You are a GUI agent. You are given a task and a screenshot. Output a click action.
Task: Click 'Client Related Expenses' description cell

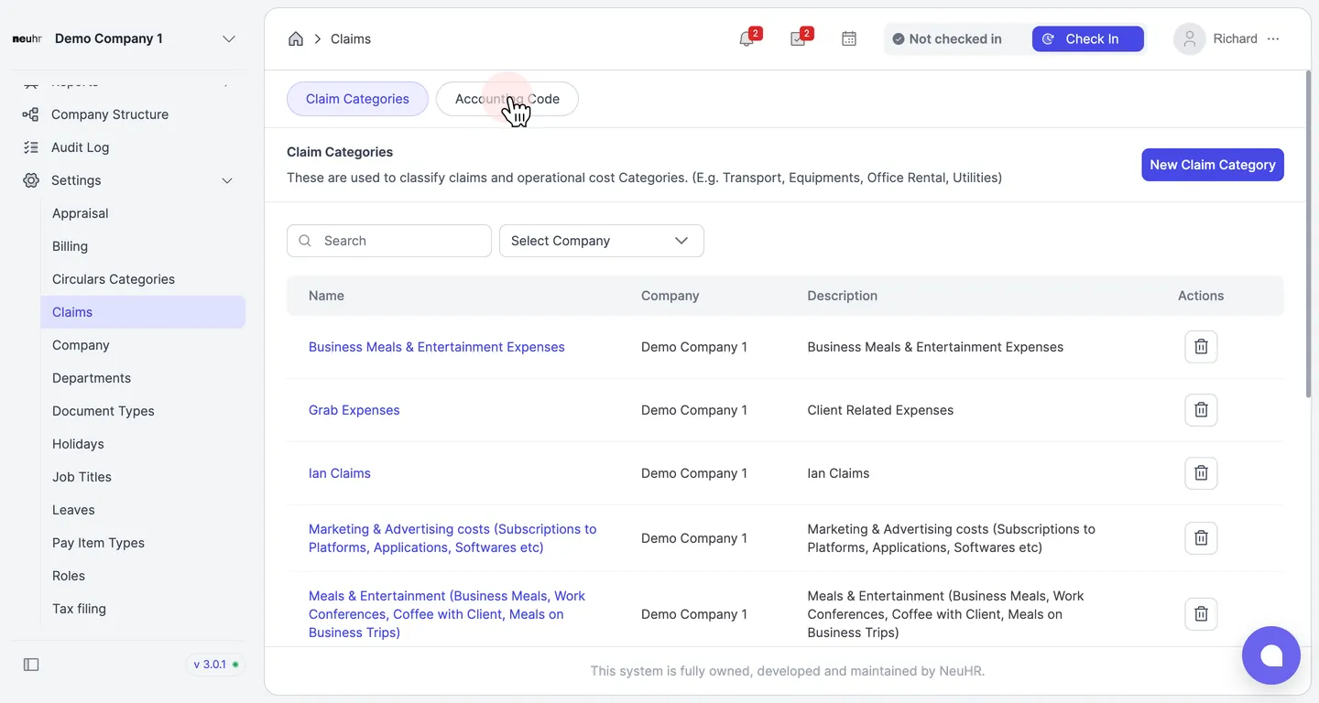(x=880, y=410)
